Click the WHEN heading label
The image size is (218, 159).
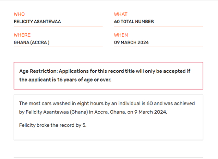coord(121,35)
